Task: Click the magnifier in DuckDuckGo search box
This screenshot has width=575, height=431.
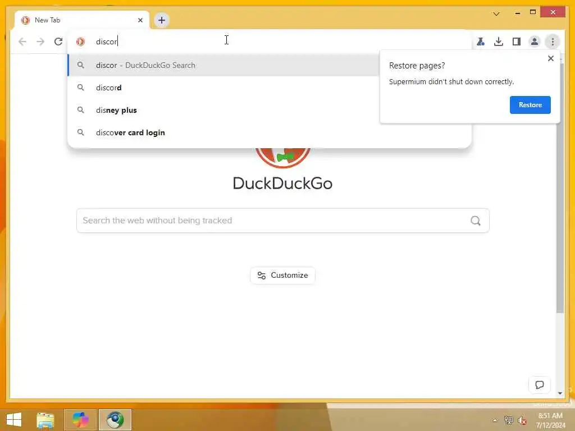Action: (x=475, y=221)
